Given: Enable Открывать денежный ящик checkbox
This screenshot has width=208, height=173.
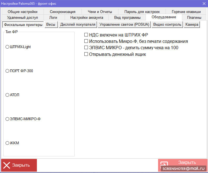Looking at the screenshot, I should coord(86,54).
